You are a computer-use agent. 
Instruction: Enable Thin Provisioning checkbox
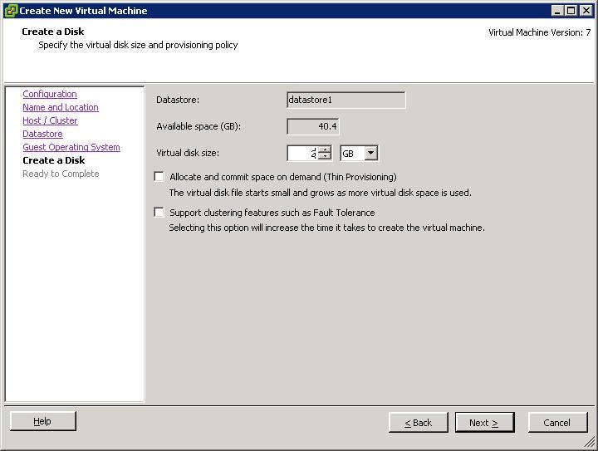coord(159,177)
